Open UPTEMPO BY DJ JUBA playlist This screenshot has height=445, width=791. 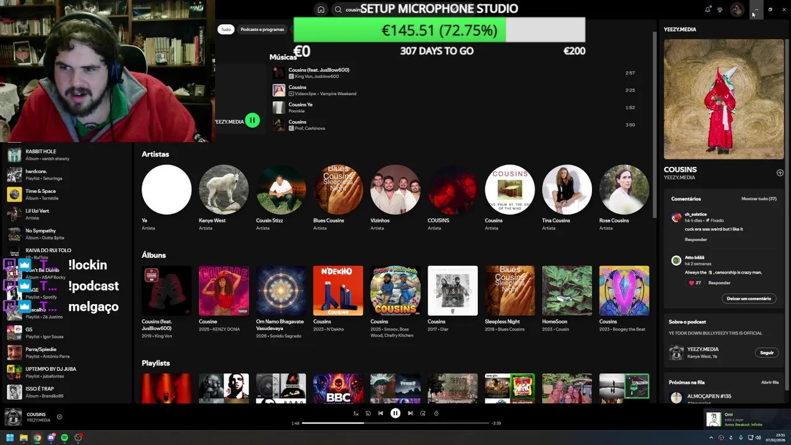coord(67,372)
